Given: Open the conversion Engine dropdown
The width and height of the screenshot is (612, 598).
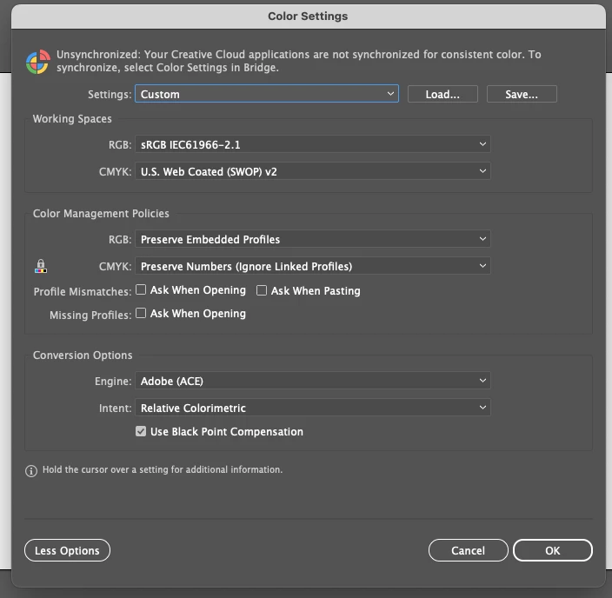Looking at the screenshot, I should pos(313,381).
